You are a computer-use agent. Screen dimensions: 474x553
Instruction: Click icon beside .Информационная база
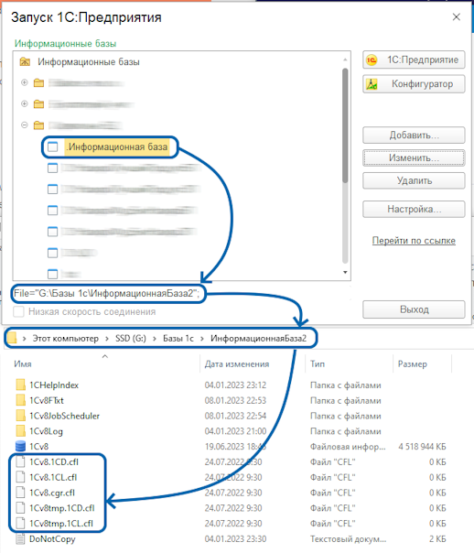click(52, 146)
